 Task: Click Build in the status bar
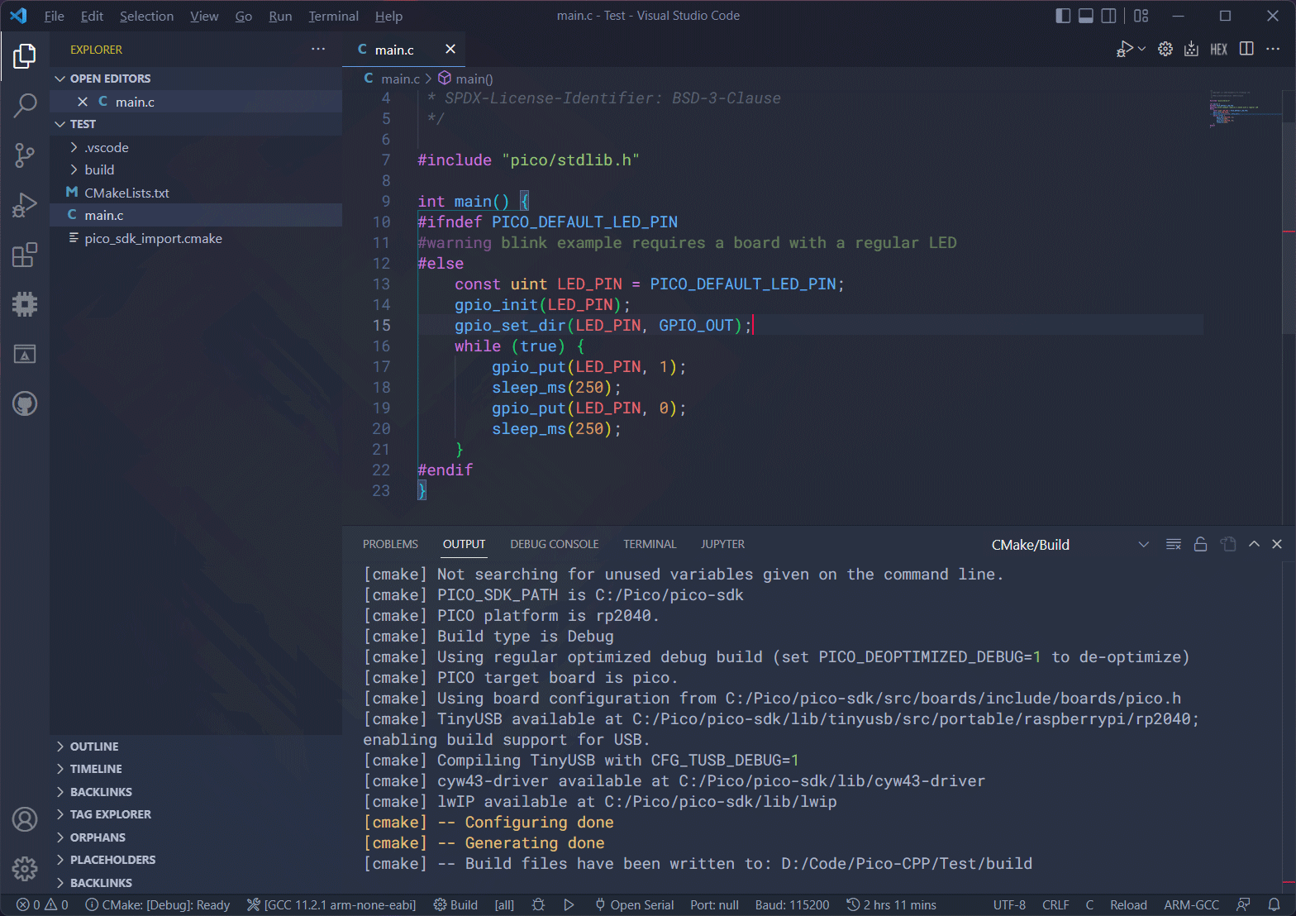(456, 905)
